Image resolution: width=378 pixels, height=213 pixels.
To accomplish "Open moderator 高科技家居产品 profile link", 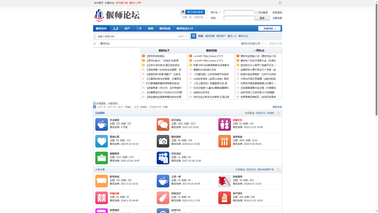I will pyautogui.click(x=266, y=170).
